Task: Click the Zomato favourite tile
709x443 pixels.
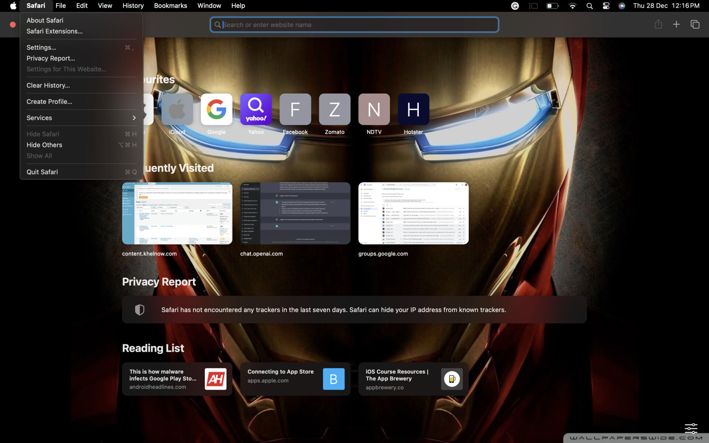Action: (335, 109)
